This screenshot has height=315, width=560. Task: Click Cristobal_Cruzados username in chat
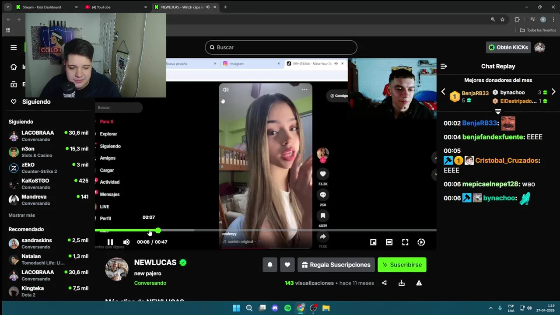tap(507, 161)
